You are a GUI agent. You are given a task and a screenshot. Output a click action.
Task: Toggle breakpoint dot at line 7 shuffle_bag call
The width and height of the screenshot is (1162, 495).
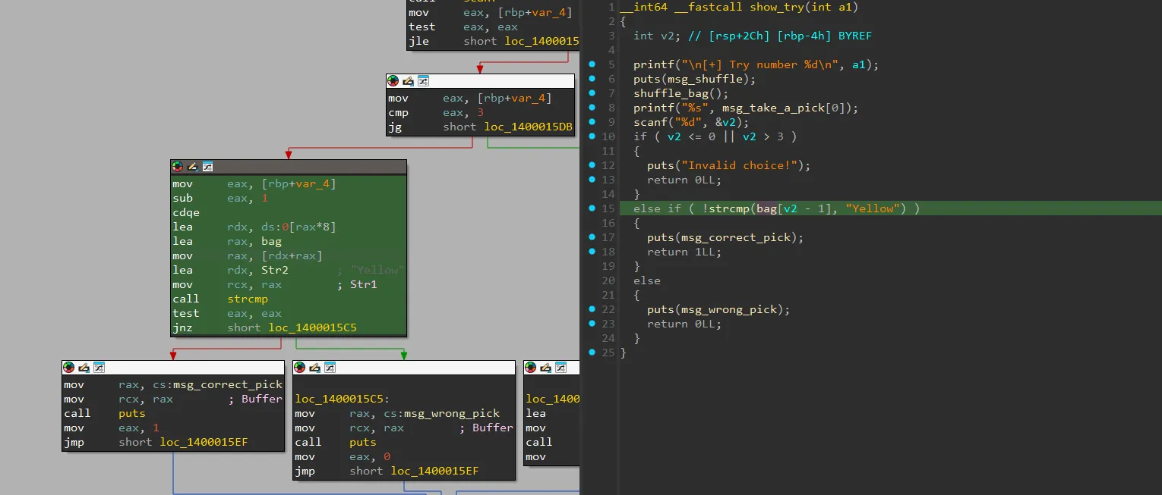[592, 94]
